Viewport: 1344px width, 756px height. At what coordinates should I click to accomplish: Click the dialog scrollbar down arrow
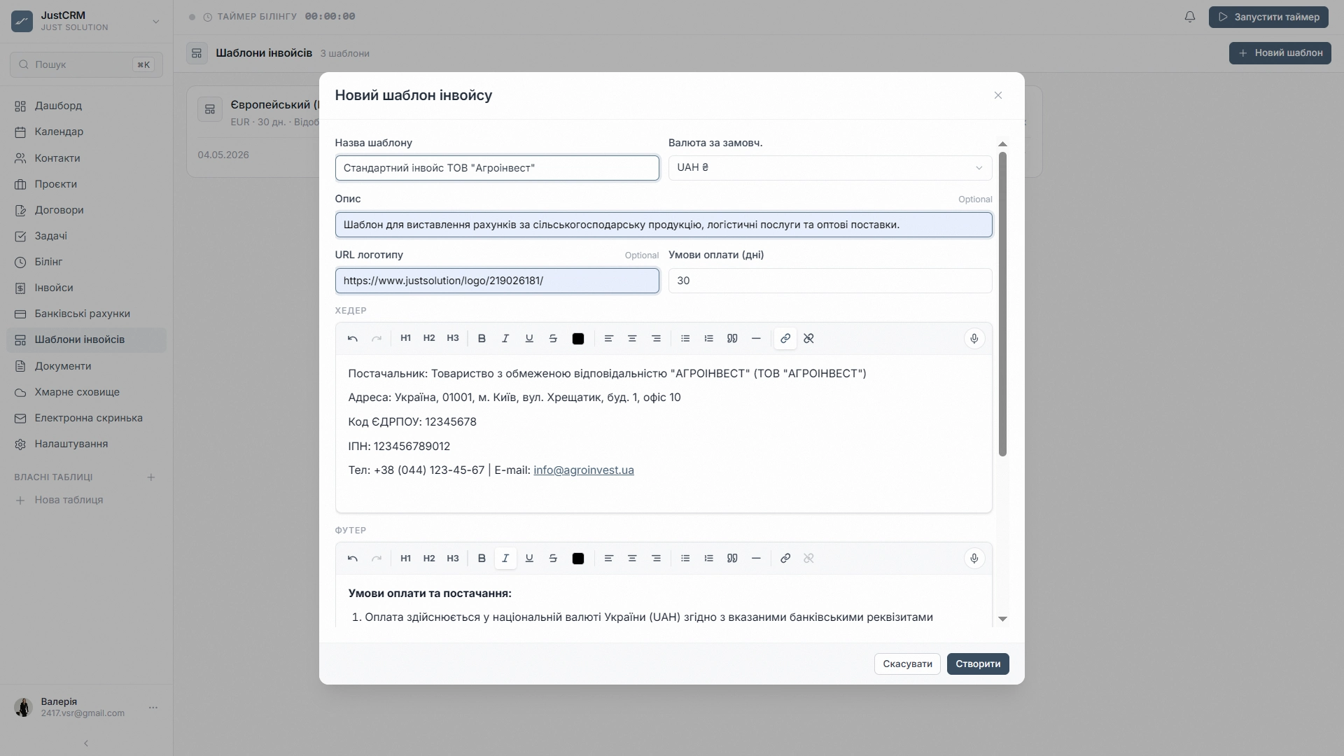click(x=1002, y=619)
